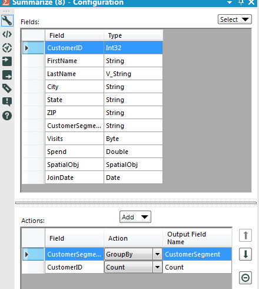
Task: Open the window options arrow in the title bar
Action: (x=230, y=2)
